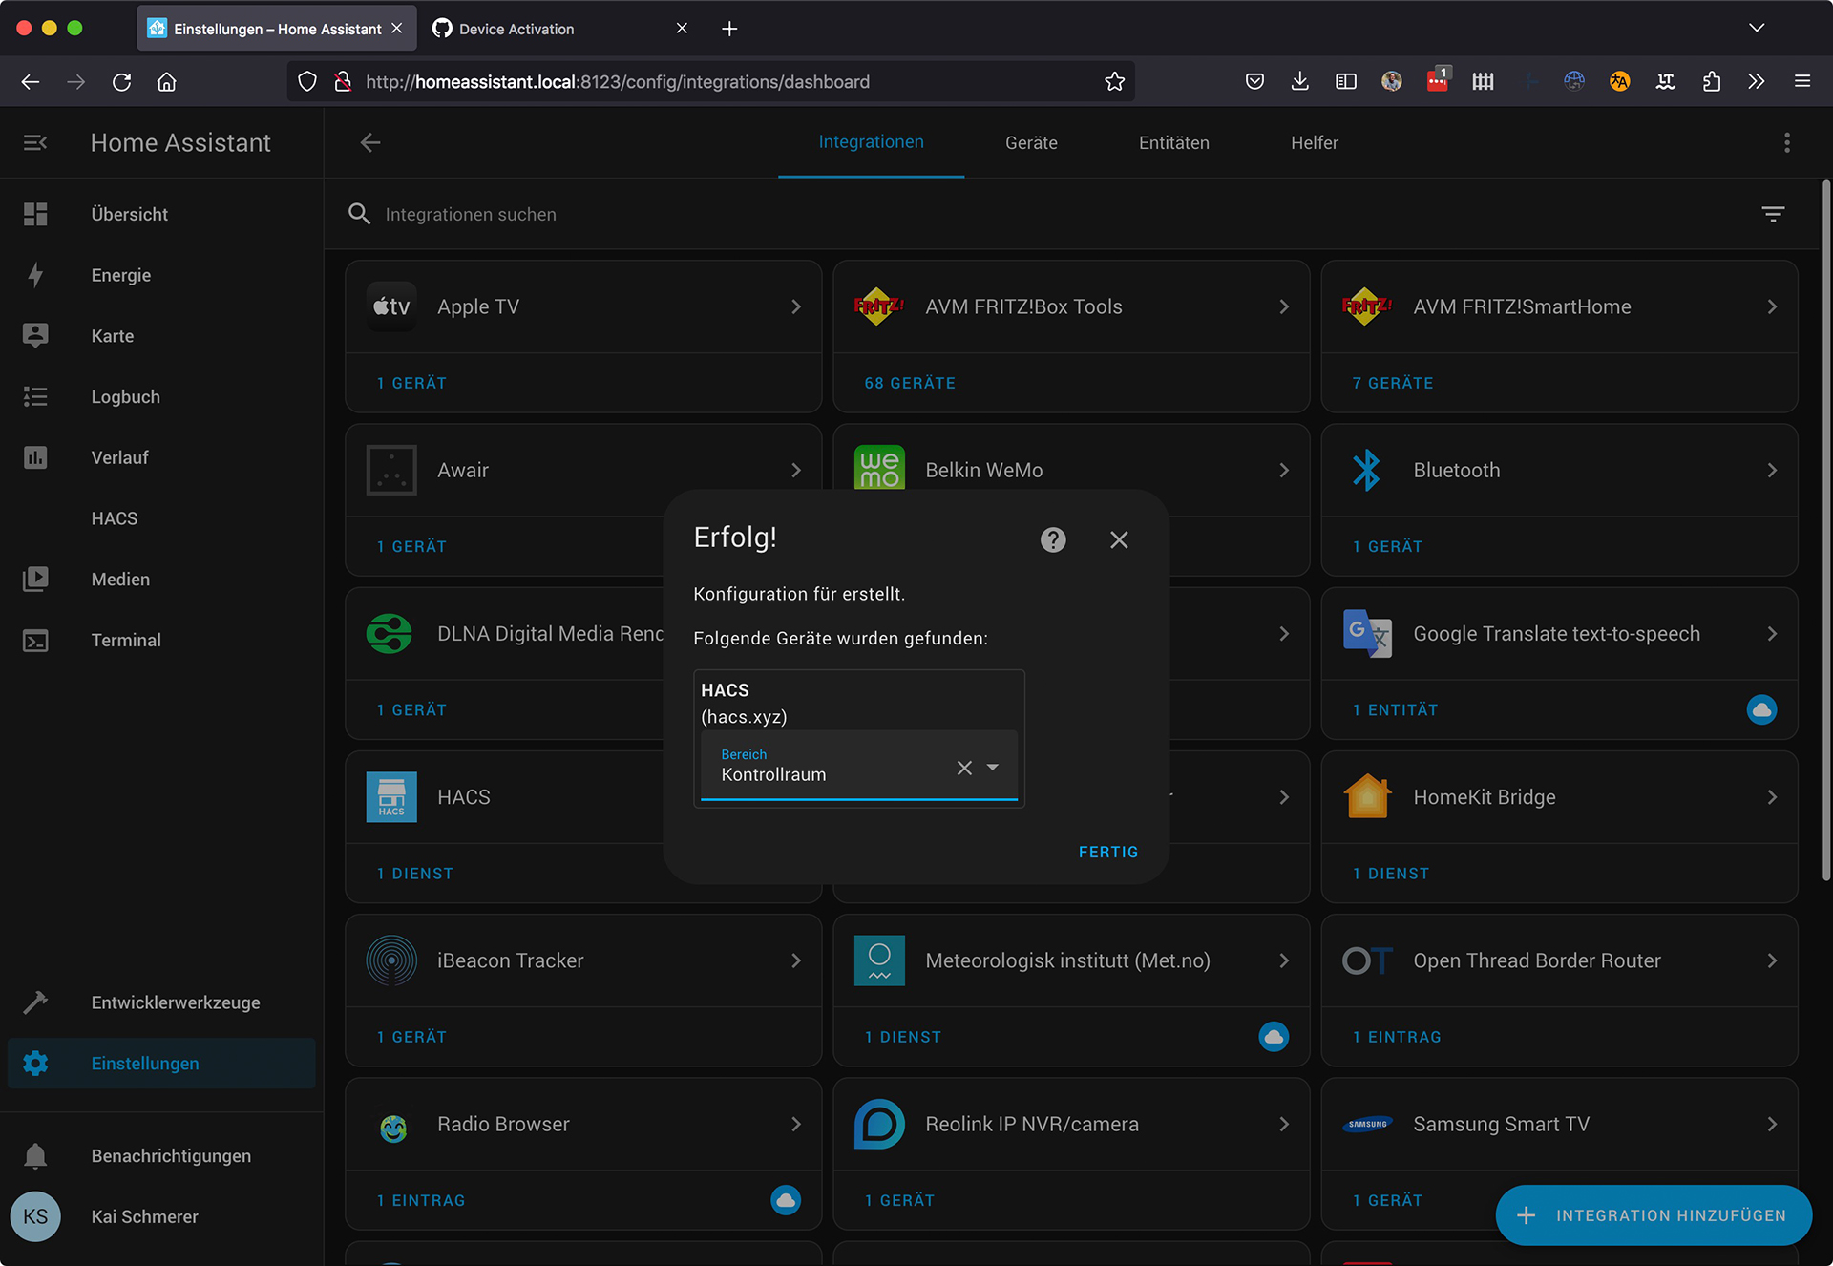Expand the Apple TV integration chevron
1833x1266 pixels.
point(796,307)
